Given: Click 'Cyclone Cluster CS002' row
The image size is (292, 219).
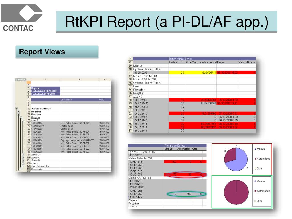Looking at the screenshot, I should coord(142,152).
